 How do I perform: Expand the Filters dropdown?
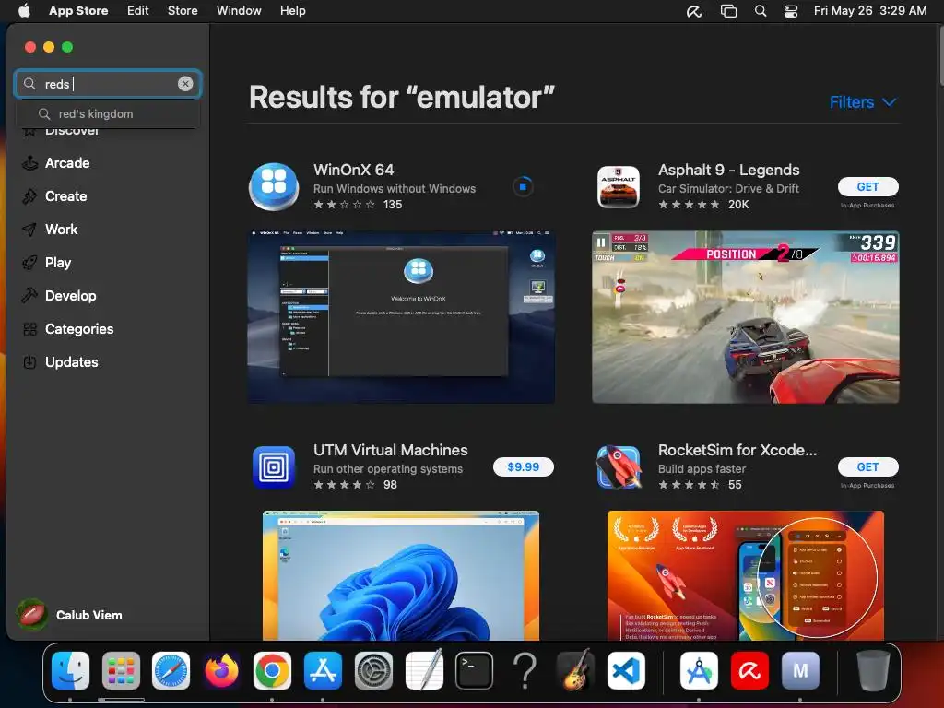863,102
